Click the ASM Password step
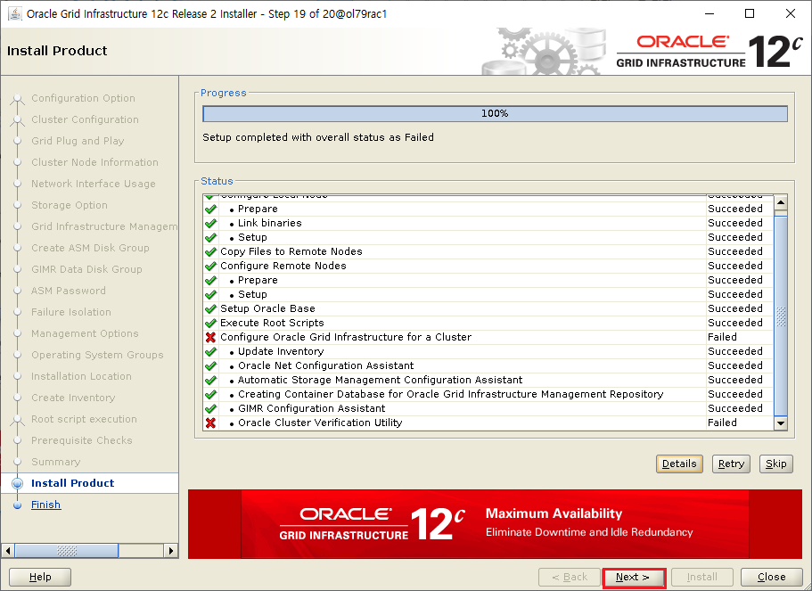The image size is (812, 591). click(69, 291)
